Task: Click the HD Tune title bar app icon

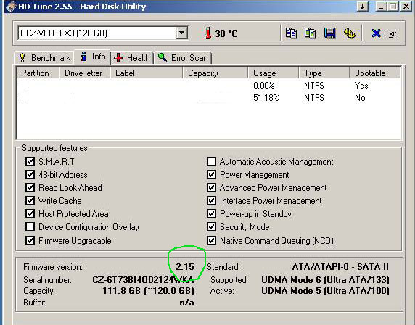Action: pyautogui.click(x=11, y=7)
